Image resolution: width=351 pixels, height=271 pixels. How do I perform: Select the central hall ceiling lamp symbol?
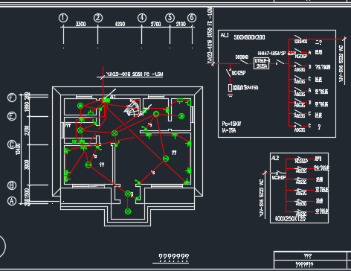(115, 133)
